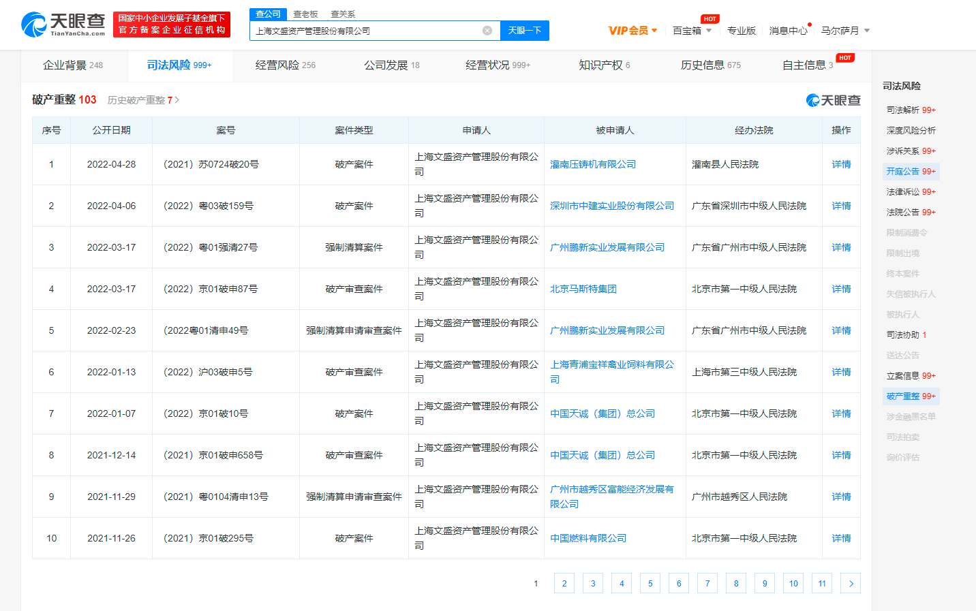Switch to the 司法风险 tab

pos(179,65)
